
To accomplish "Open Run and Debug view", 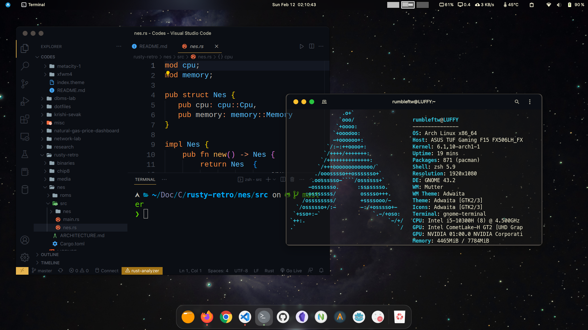I will [25, 101].
